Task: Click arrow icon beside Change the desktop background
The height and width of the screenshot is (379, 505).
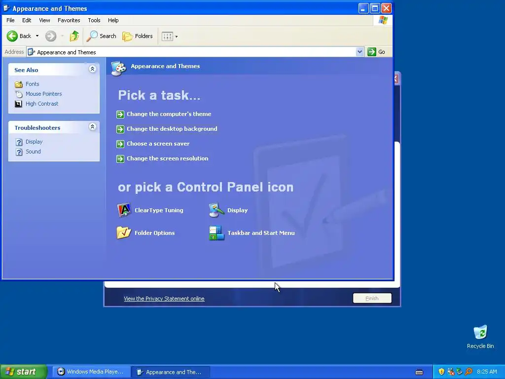Action: 120,129
